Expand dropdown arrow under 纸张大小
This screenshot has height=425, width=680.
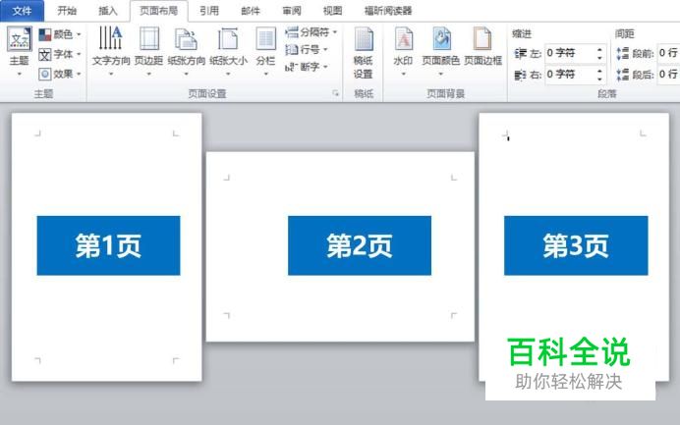(228, 74)
